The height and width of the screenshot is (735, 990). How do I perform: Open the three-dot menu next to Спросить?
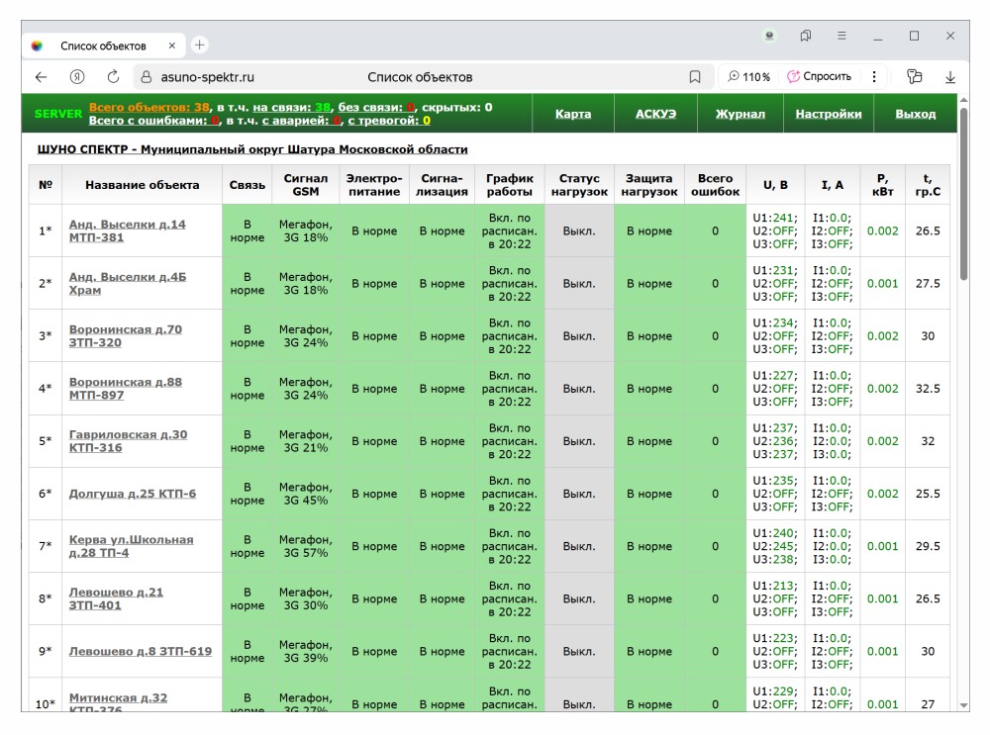(873, 77)
